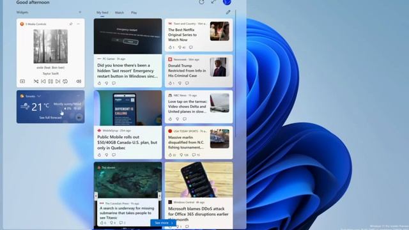Comment on the Emergency restart article

point(114,83)
